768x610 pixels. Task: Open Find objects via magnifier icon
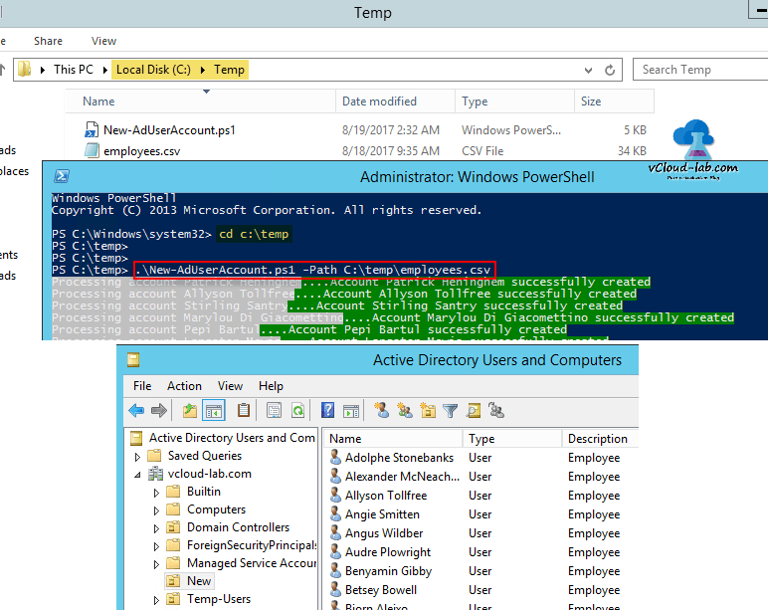(x=474, y=410)
